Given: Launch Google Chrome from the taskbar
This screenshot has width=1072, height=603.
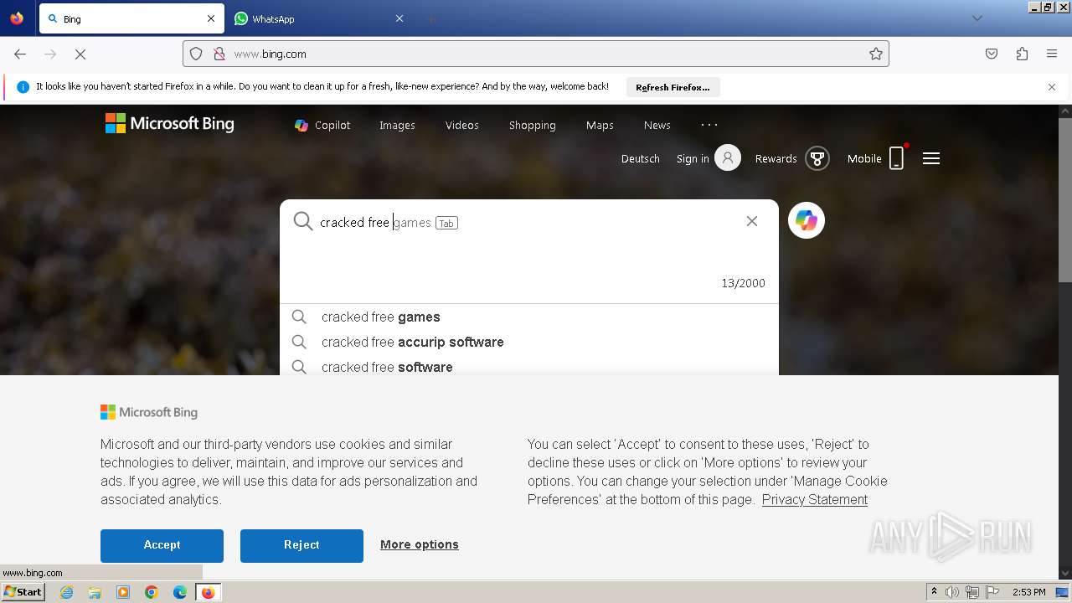Looking at the screenshot, I should click(x=152, y=592).
